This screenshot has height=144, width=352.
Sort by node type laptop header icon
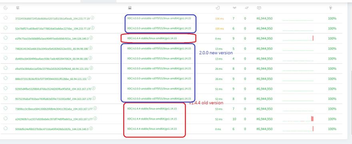pyautogui.click(x=130, y=8)
